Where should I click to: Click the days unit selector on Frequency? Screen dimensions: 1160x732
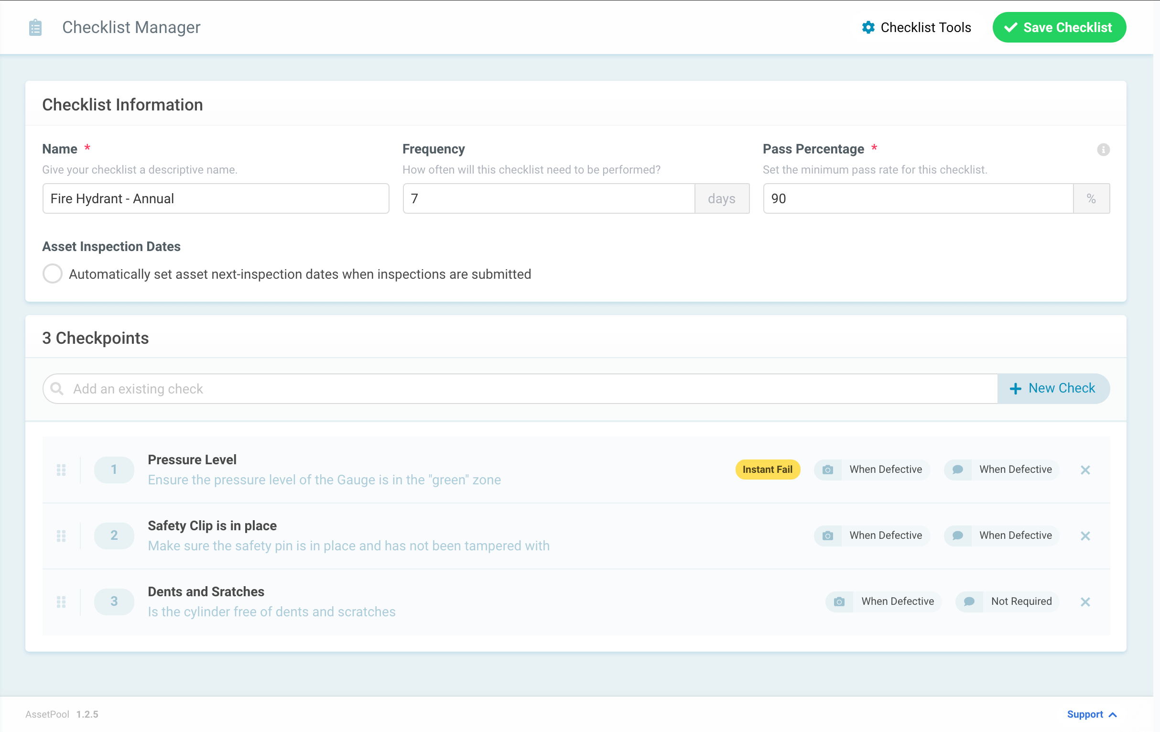[x=722, y=198]
